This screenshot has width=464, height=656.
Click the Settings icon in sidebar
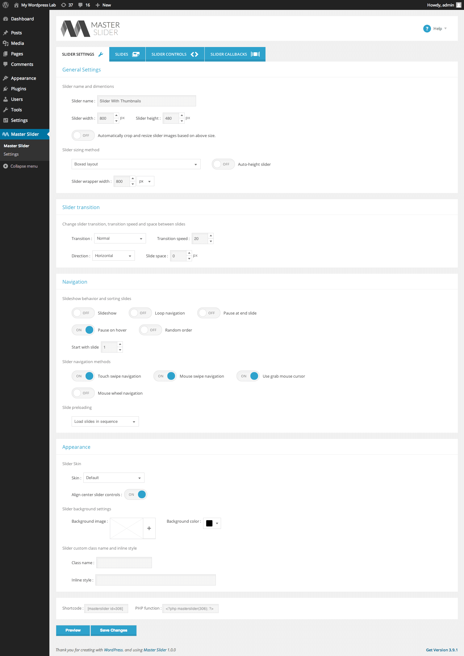(x=6, y=120)
